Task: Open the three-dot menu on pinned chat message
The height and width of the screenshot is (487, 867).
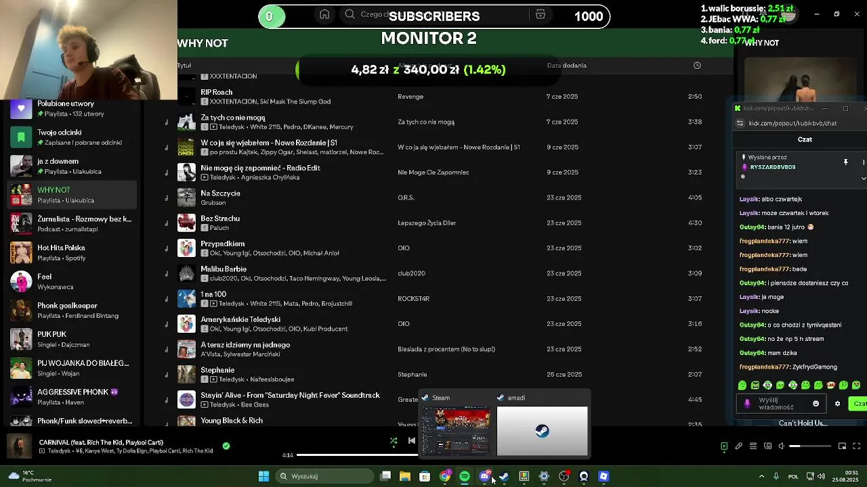Action: [x=863, y=162]
